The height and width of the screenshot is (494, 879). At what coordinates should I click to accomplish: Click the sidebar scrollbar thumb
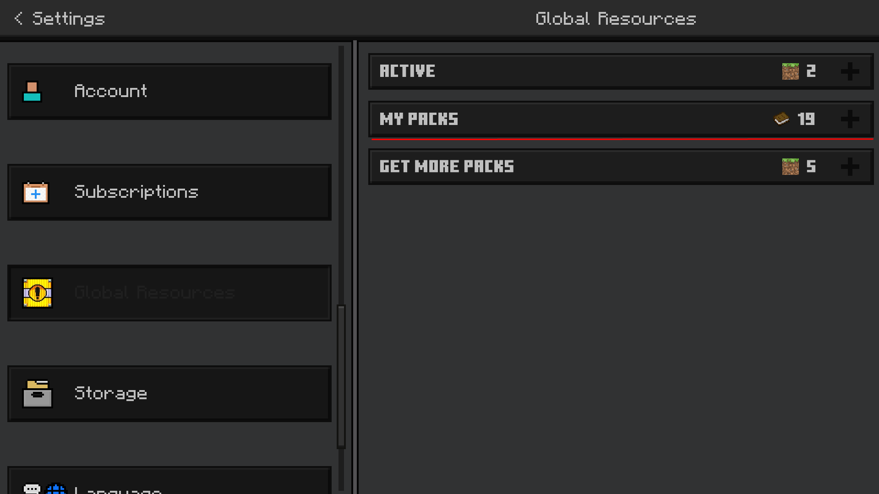click(341, 375)
